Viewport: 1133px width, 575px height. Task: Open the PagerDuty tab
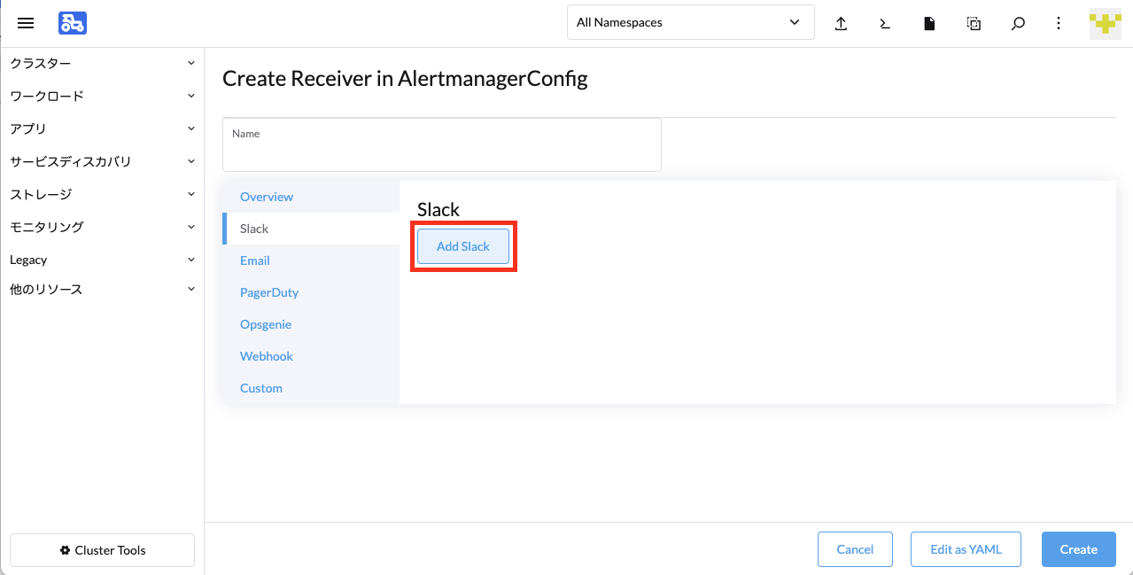311,292
